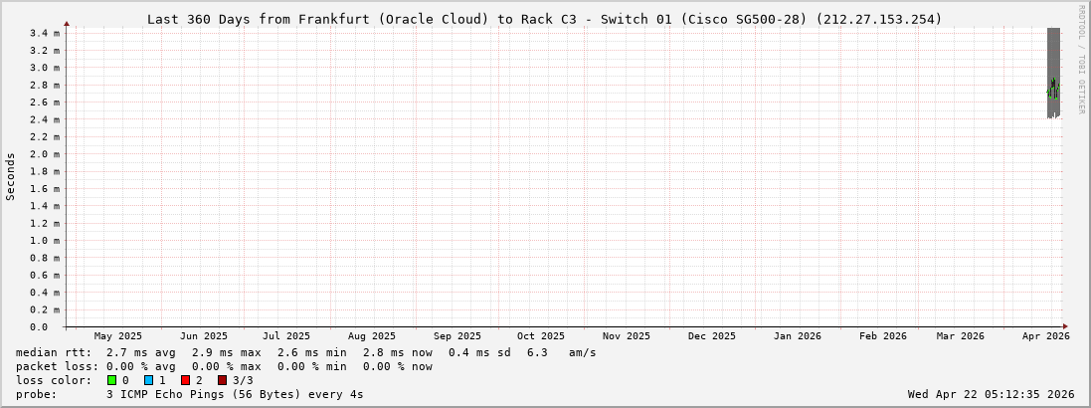Click the blue loss color swatch for 1
Image resolution: width=1091 pixels, height=408 pixels.
pyautogui.click(x=148, y=380)
